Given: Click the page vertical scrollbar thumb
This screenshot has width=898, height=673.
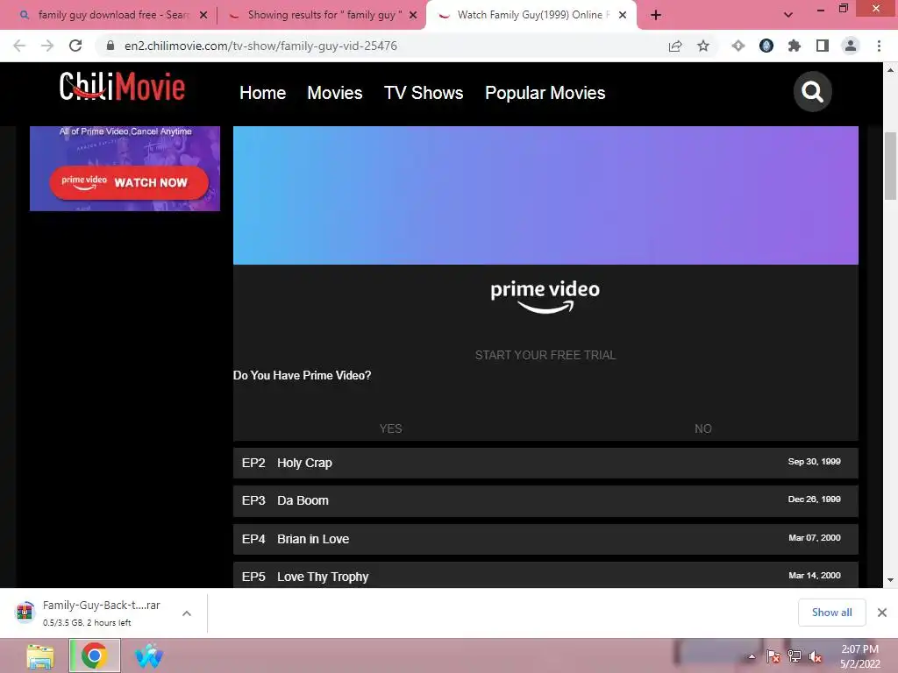Looking at the screenshot, I should 890,166.
